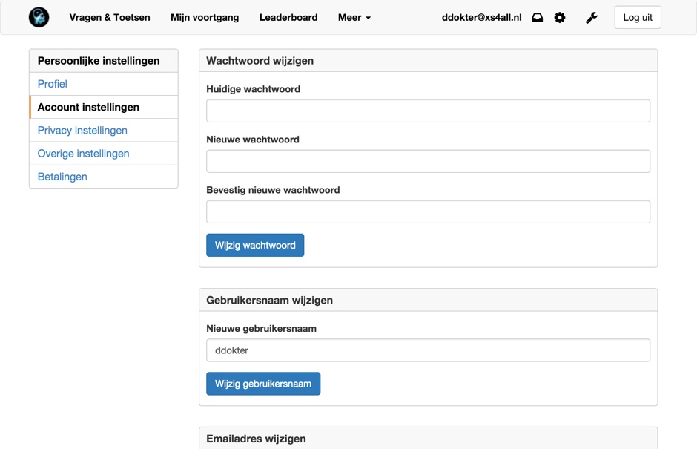Click the ddokter@xs4all.nl account name
The image size is (697, 449).
[x=482, y=17]
